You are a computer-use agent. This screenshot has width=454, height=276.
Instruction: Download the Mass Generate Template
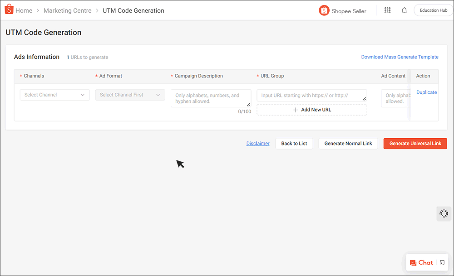[x=400, y=57]
